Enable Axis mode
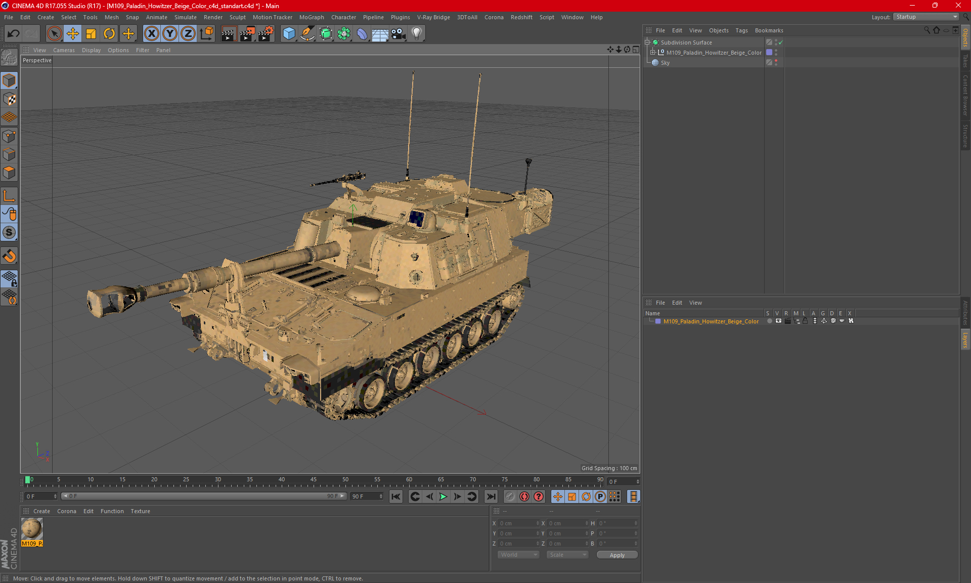The width and height of the screenshot is (971, 583). pyautogui.click(x=9, y=196)
